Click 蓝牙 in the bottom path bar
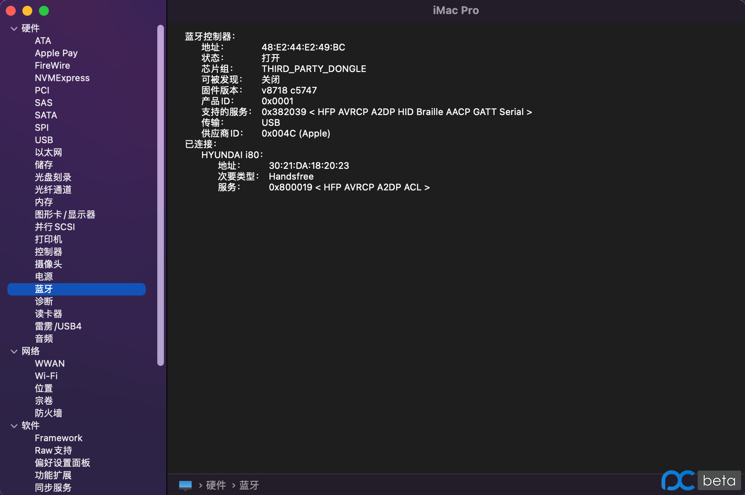 pos(249,485)
